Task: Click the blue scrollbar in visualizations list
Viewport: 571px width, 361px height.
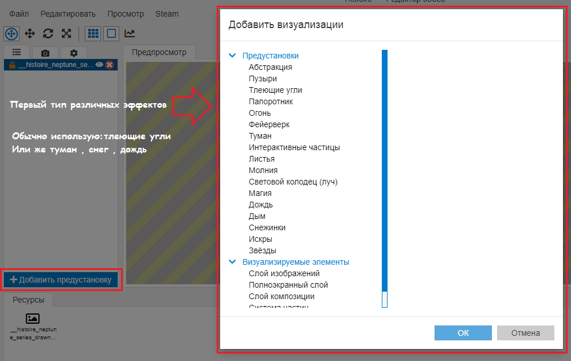Action: pyautogui.click(x=385, y=170)
